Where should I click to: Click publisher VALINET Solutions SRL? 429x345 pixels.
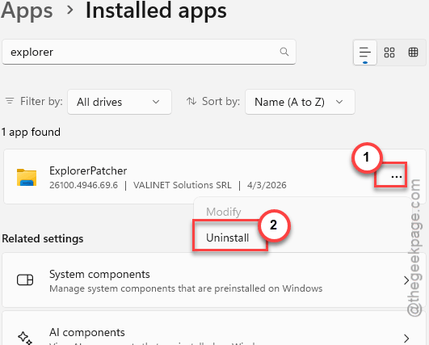[x=183, y=185]
